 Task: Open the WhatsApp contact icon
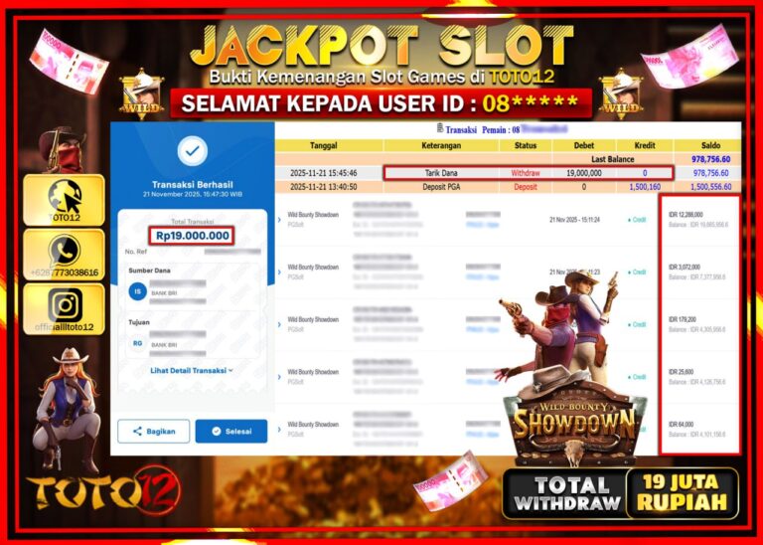(65, 251)
